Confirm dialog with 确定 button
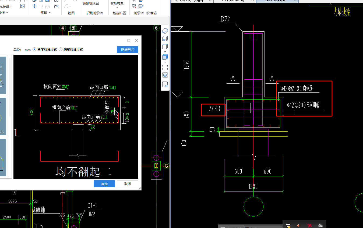363x228 pixels. (x=104, y=184)
